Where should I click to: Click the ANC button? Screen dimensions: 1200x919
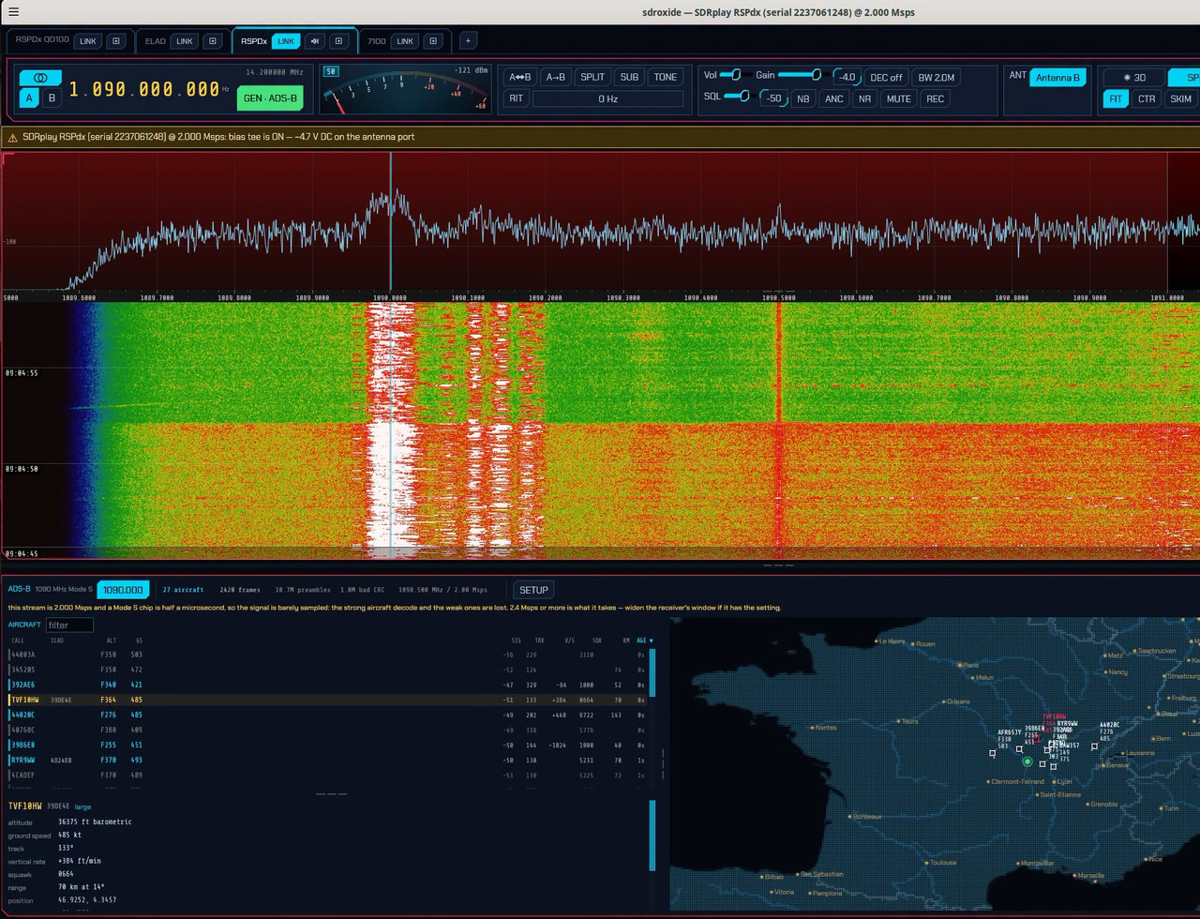click(833, 98)
